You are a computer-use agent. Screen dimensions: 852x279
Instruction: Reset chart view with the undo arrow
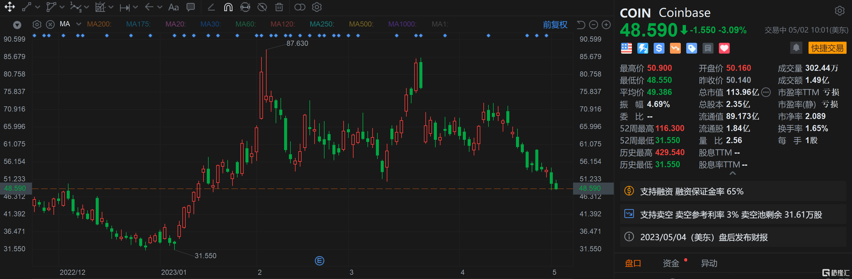[x=581, y=25]
